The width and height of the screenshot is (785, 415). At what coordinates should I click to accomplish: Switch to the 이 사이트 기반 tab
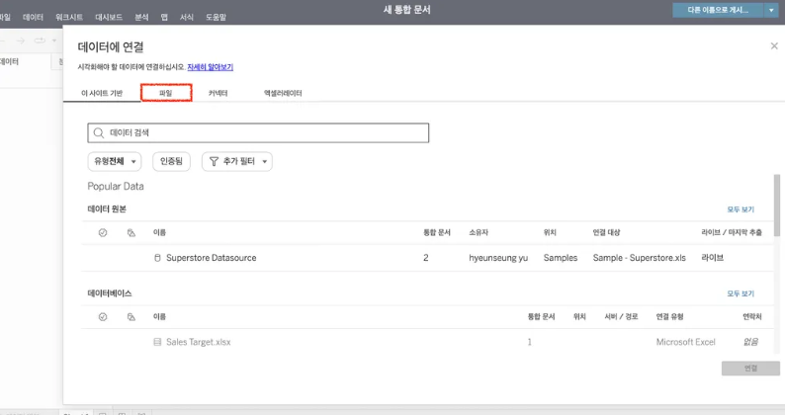[x=102, y=93]
